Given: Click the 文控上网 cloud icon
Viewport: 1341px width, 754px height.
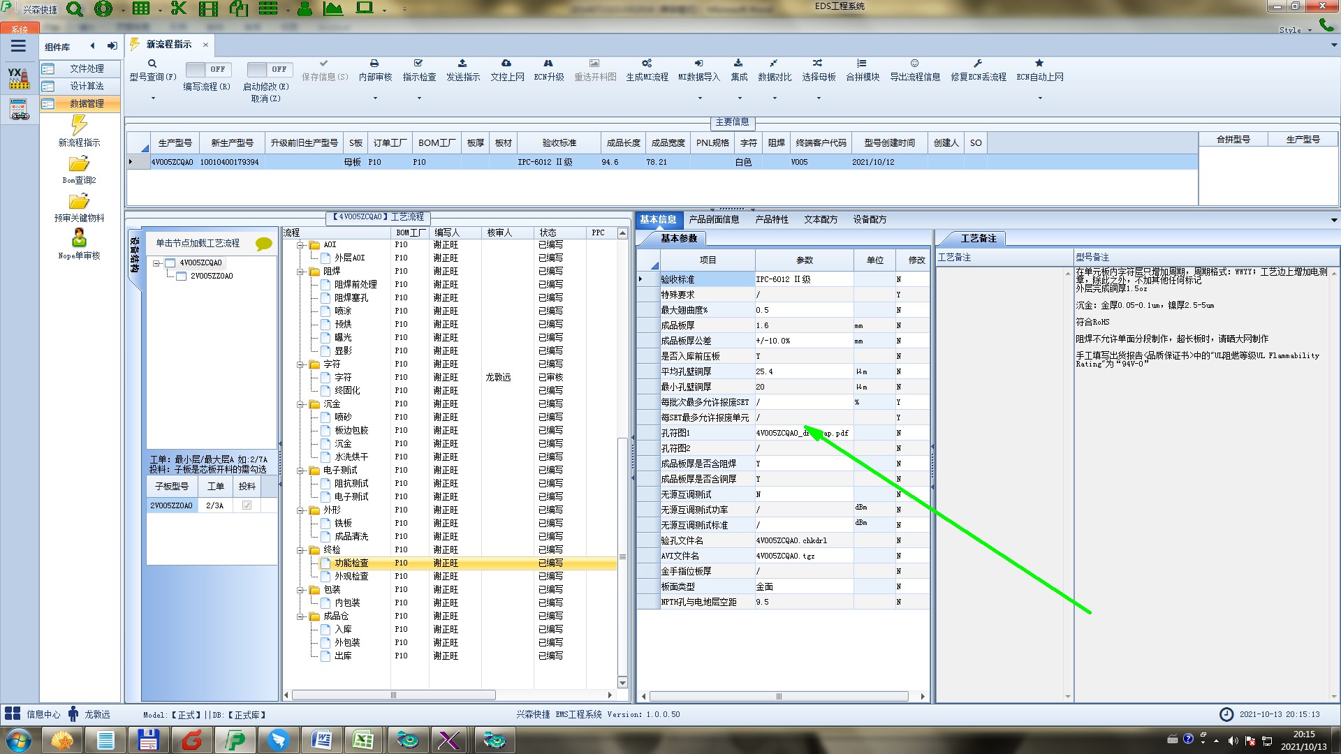Looking at the screenshot, I should coord(506,64).
